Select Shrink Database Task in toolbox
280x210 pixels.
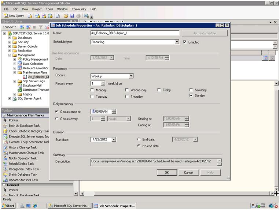pos(23,175)
